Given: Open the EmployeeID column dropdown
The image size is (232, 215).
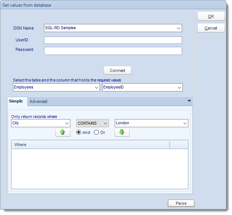Looking at the screenshot, I should pos(179,87).
